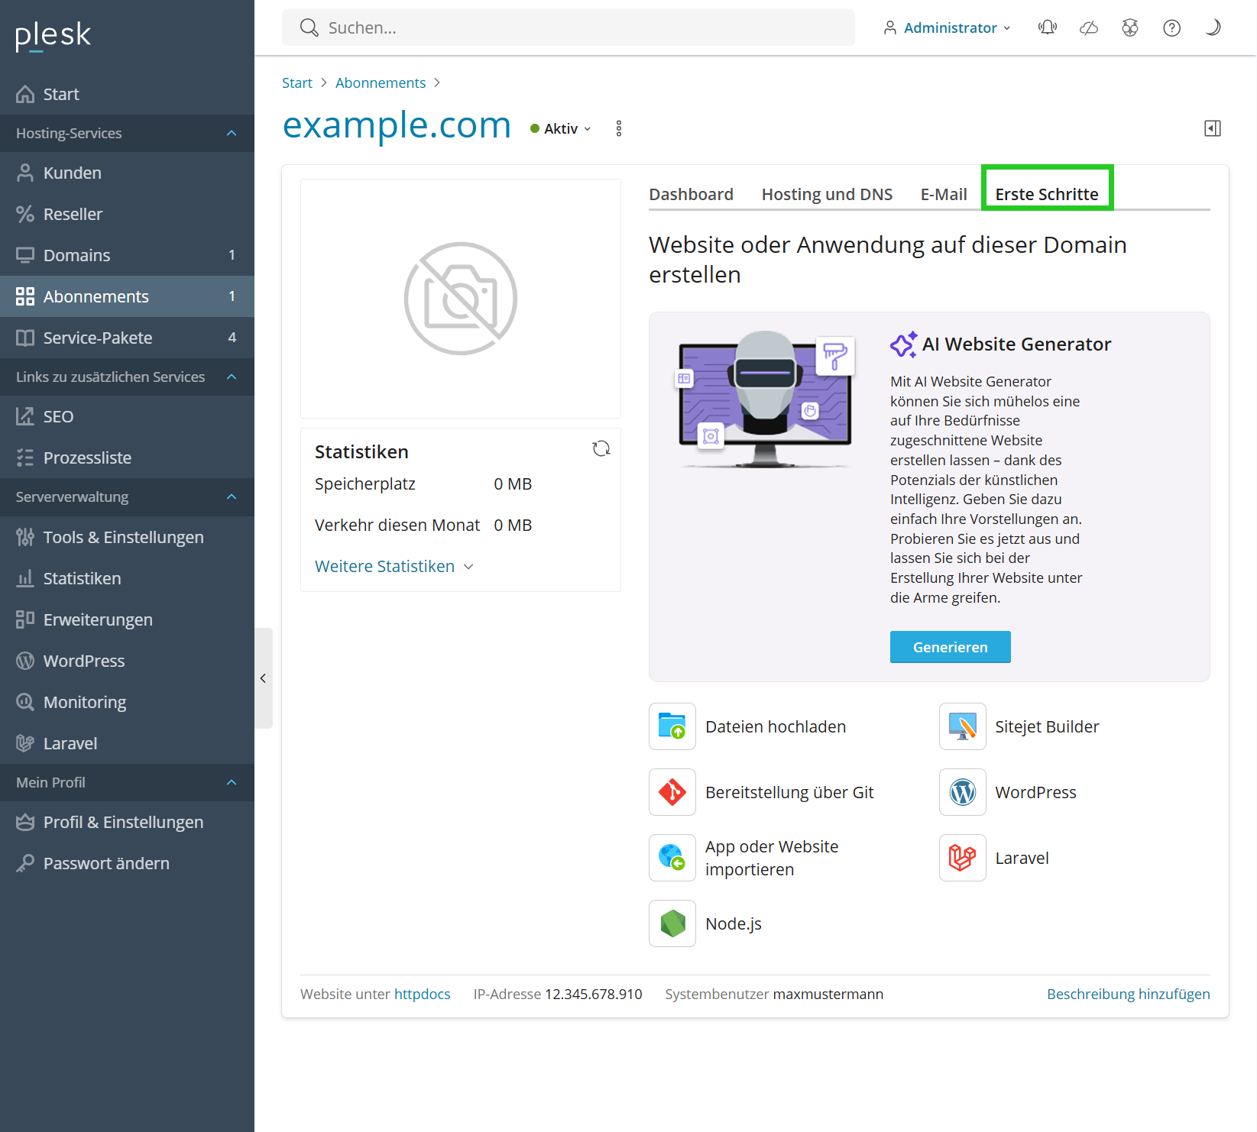Click the missing screenshot placeholder thumbnail
The height and width of the screenshot is (1132, 1257).
[x=461, y=299]
